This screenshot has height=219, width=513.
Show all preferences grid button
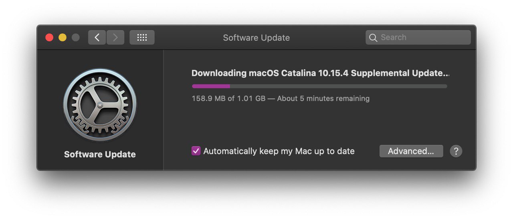click(142, 38)
